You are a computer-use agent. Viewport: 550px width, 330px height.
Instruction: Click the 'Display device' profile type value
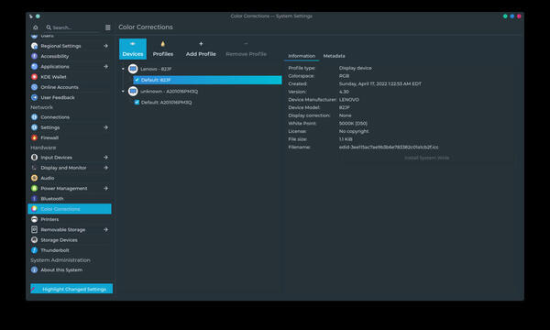tap(356, 68)
